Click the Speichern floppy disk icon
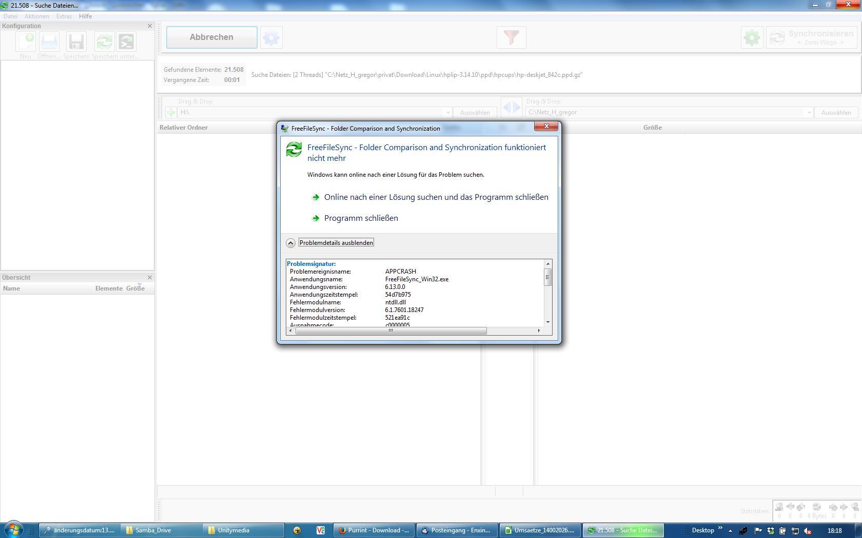862x538 pixels. click(76, 42)
